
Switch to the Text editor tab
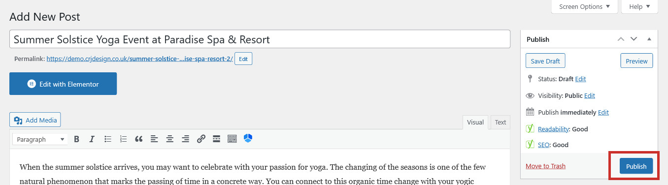click(500, 122)
